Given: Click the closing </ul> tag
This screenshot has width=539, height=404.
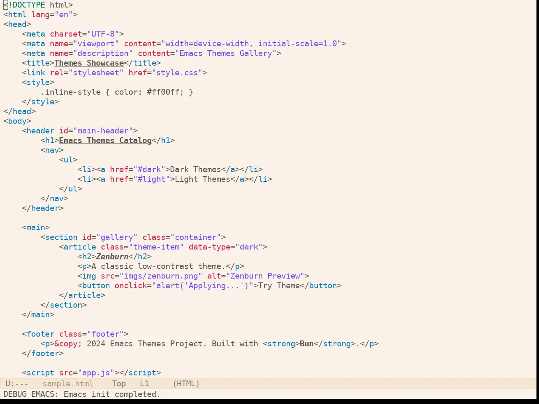Looking at the screenshot, I should click(x=71, y=189).
